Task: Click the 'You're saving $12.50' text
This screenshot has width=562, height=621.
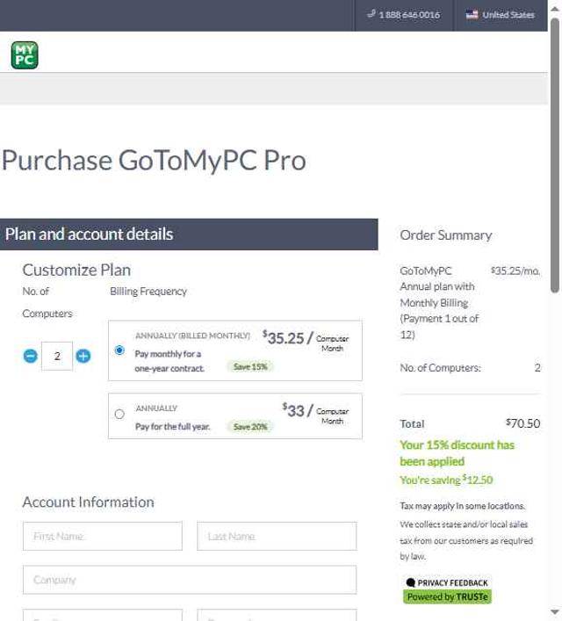Action: pos(446,480)
